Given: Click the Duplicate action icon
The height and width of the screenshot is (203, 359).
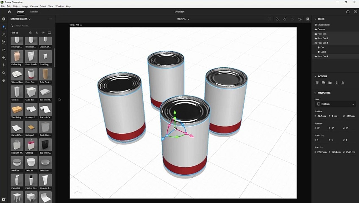Looking at the screenshot, I should 323,83.
